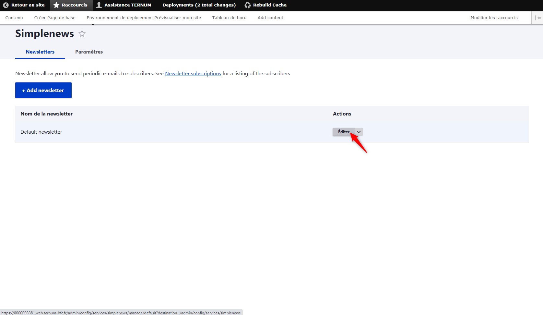The image size is (543, 315).
Task: Switch to the Paramètres tab
Action: point(89,52)
